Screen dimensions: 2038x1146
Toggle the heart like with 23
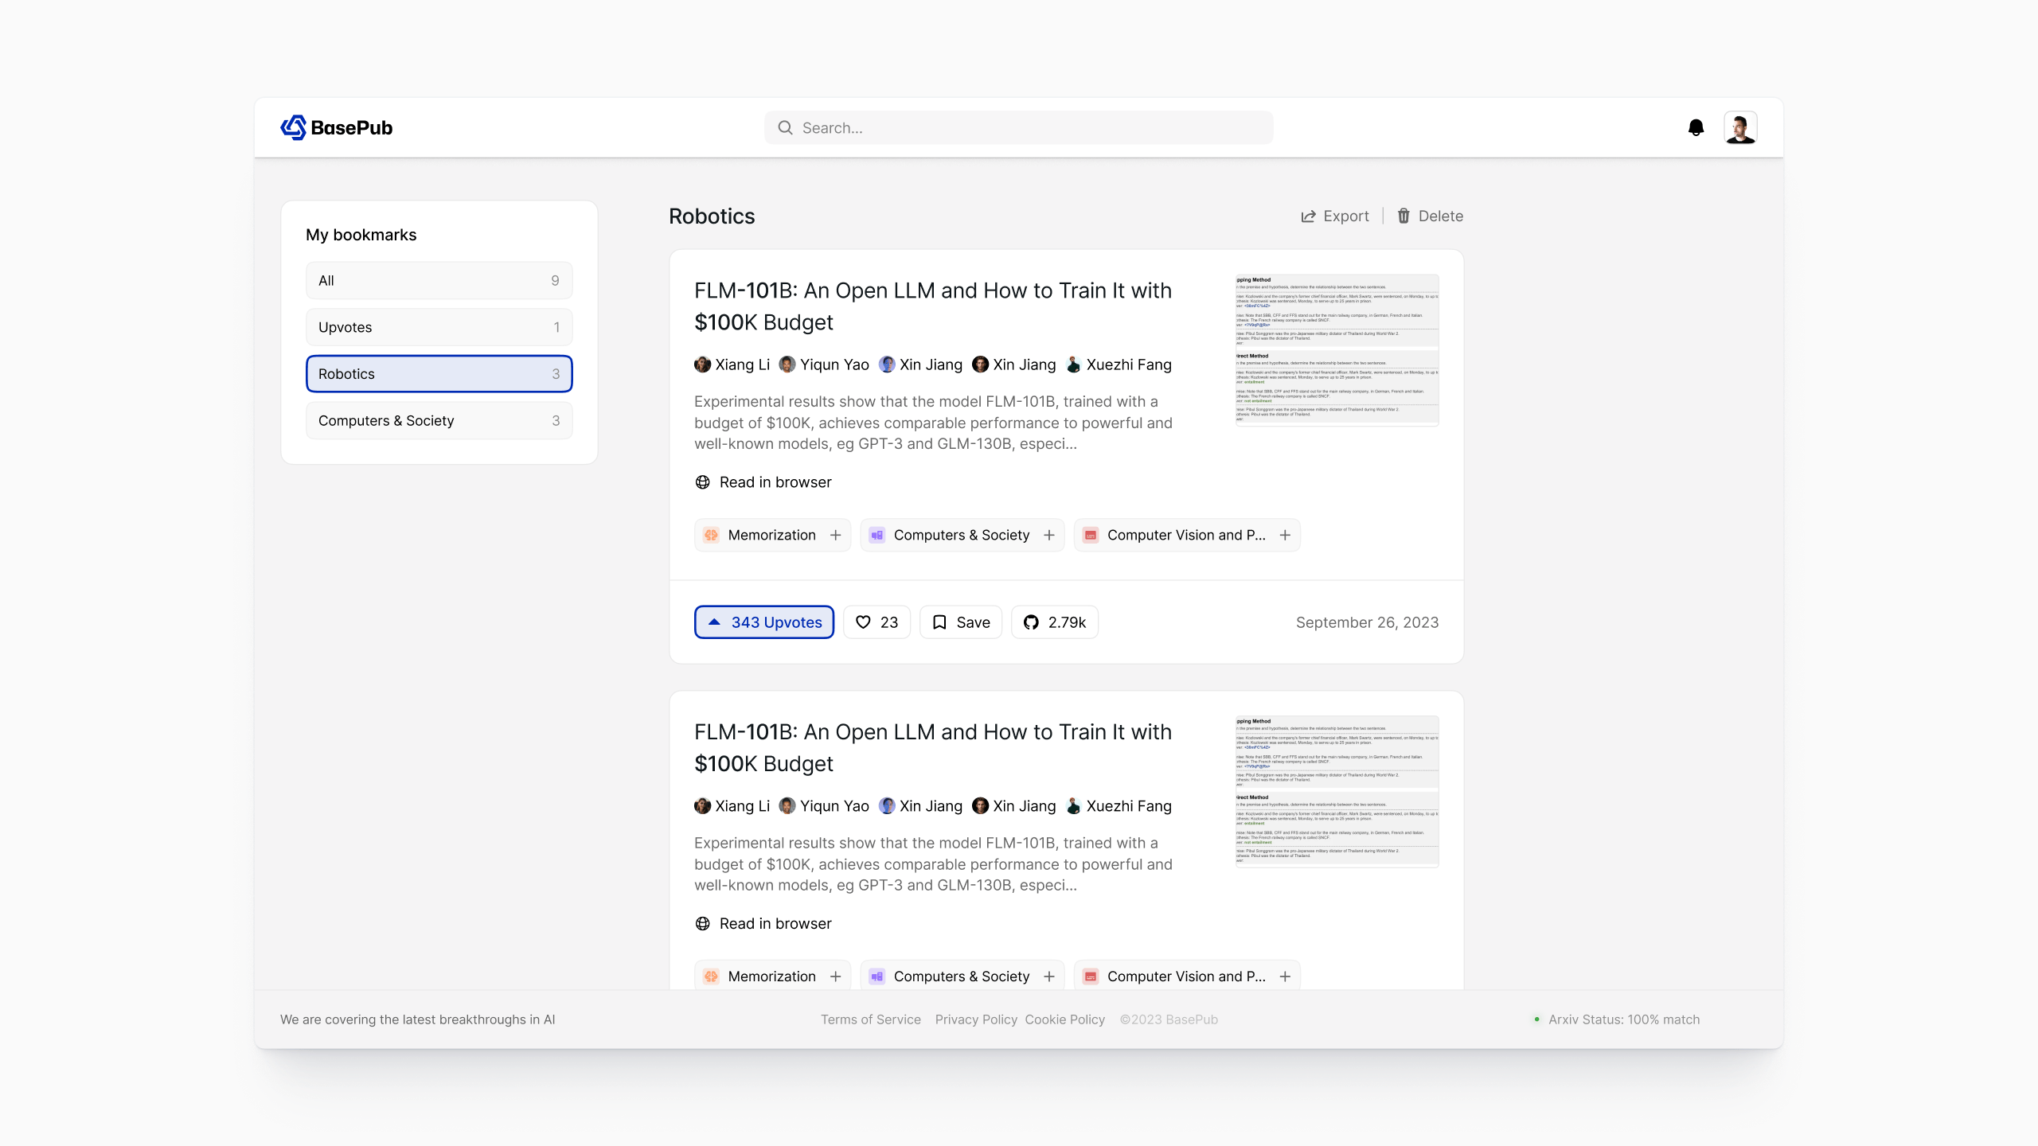click(876, 622)
